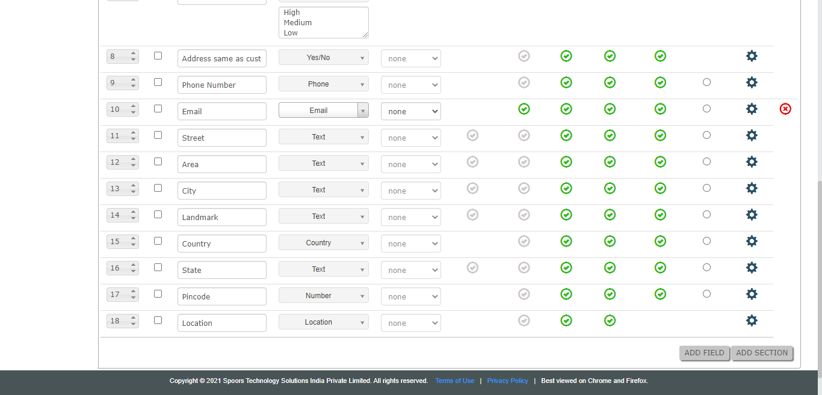
Task: Click the ADD SECTION button
Action: click(x=761, y=353)
